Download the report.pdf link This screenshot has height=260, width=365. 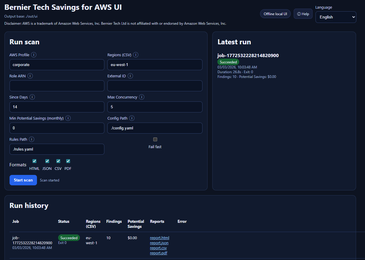point(158,253)
